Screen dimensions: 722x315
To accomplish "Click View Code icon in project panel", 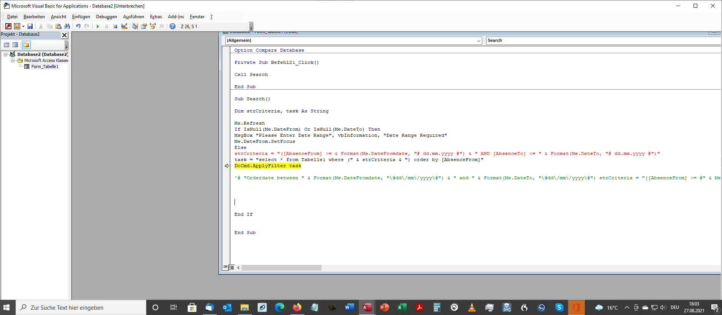I will pyautogui.click(x=6, y=45).
